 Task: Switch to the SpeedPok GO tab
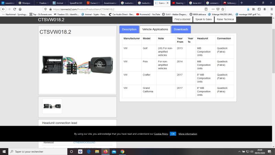coord(76,3)
